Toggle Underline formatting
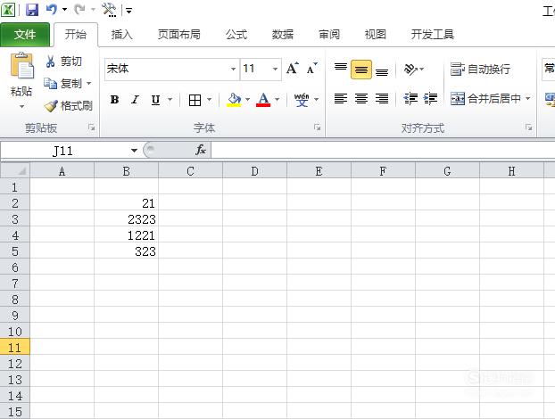The image size is (555, 419). pos(155,100)
